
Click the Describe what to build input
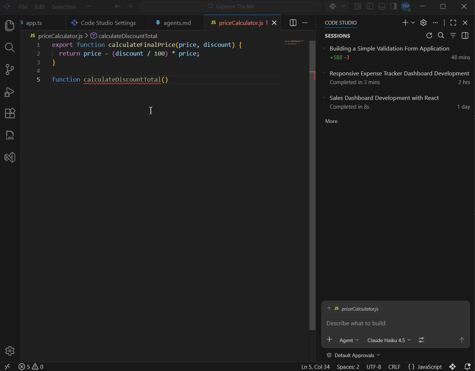395,323
